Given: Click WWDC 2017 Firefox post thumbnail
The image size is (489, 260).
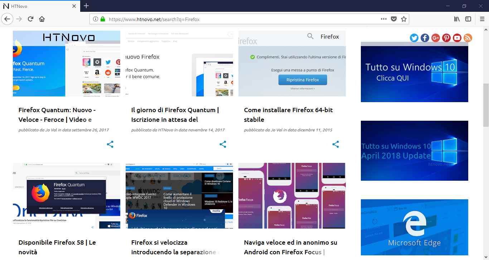Looking at the screenshot, I should tap(179, 196).
